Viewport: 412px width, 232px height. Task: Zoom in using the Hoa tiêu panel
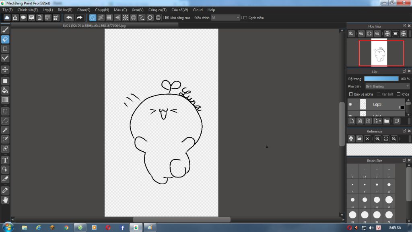point(361,34)
